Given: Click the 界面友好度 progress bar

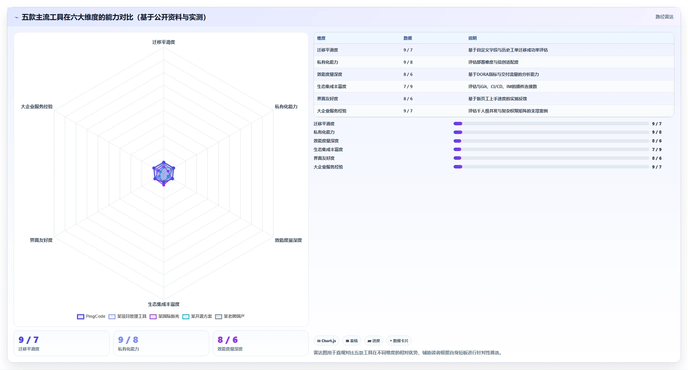Looking at the screenshot, I should 551,158.
